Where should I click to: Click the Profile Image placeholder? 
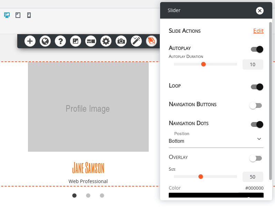[x=88, y=107]
